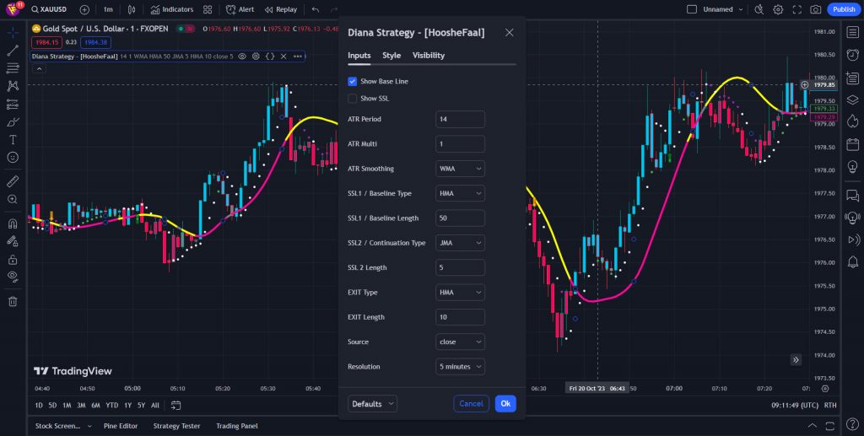Activate the Zoom In tool
The image size is (864, 436).
[x=13, y=199]
